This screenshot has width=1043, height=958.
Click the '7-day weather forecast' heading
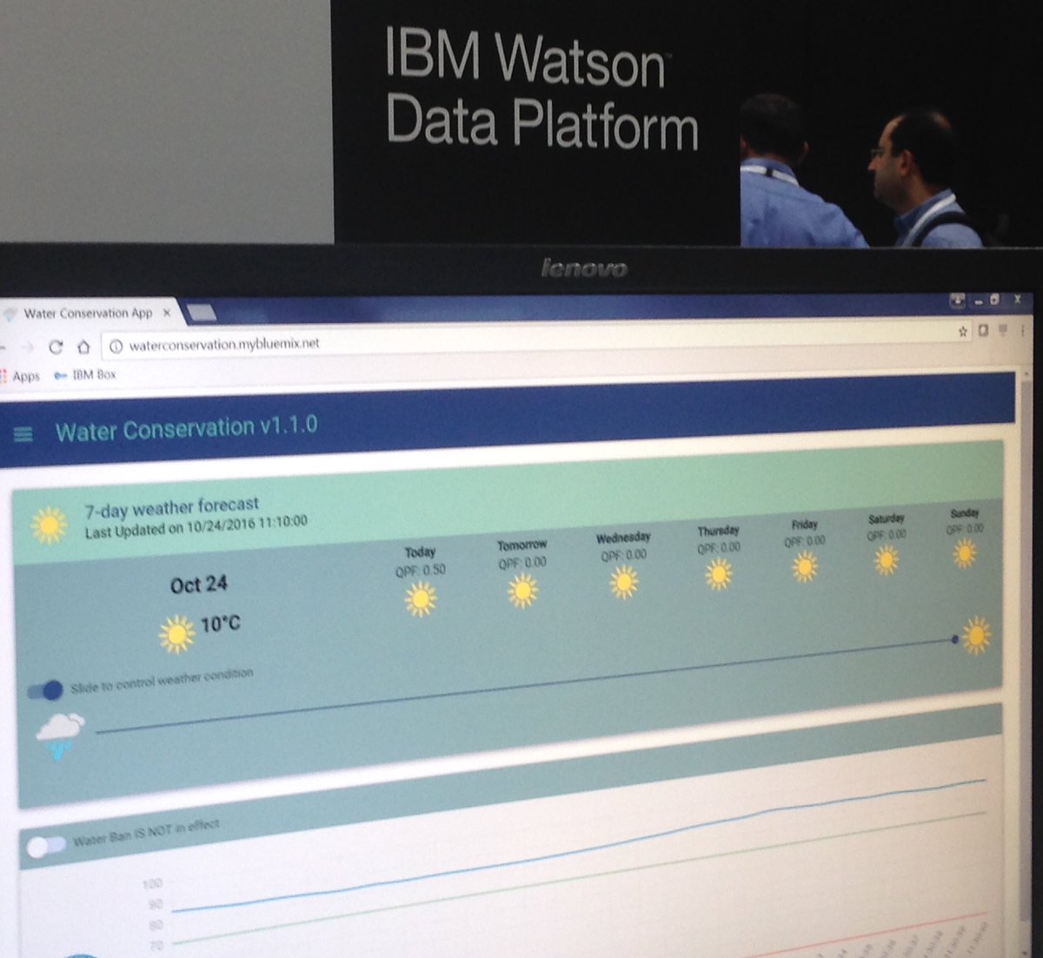pyautogui.click(x=171, y=507)
